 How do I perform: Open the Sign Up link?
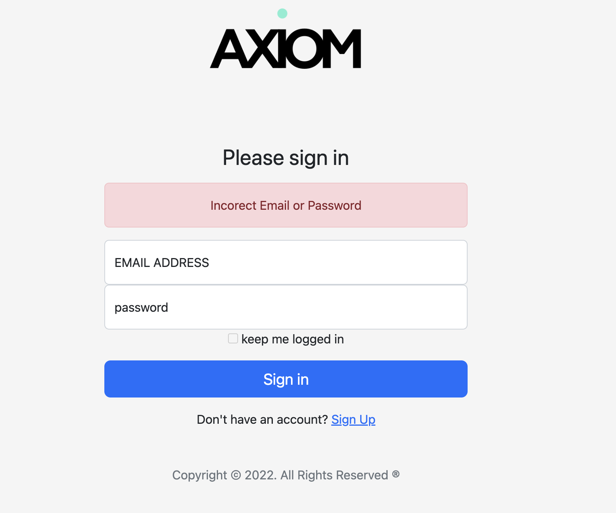click(353, 420)
